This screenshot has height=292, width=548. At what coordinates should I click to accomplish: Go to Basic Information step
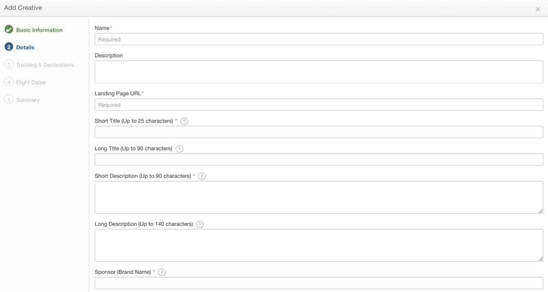point(39,30)
